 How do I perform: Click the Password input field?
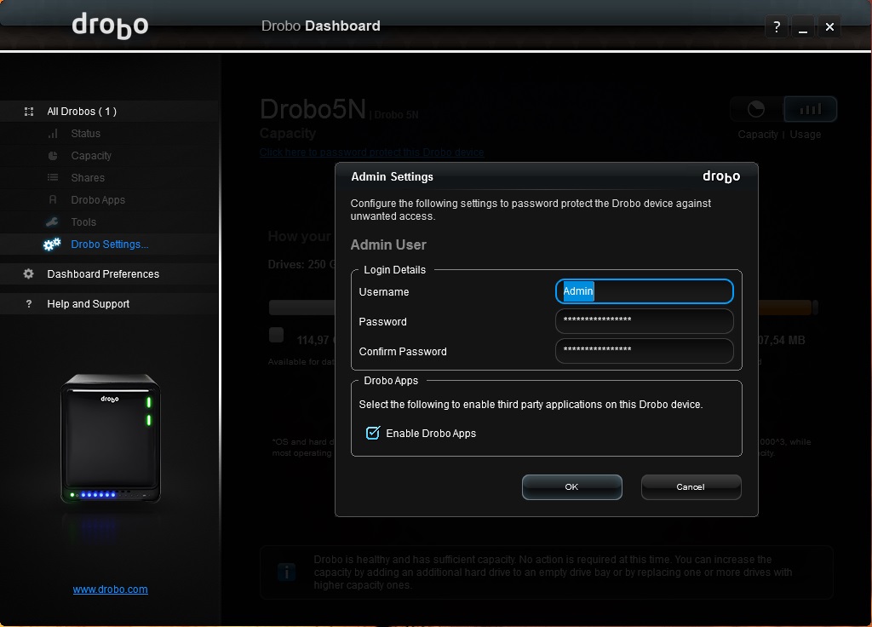click(x=644, y=321)
